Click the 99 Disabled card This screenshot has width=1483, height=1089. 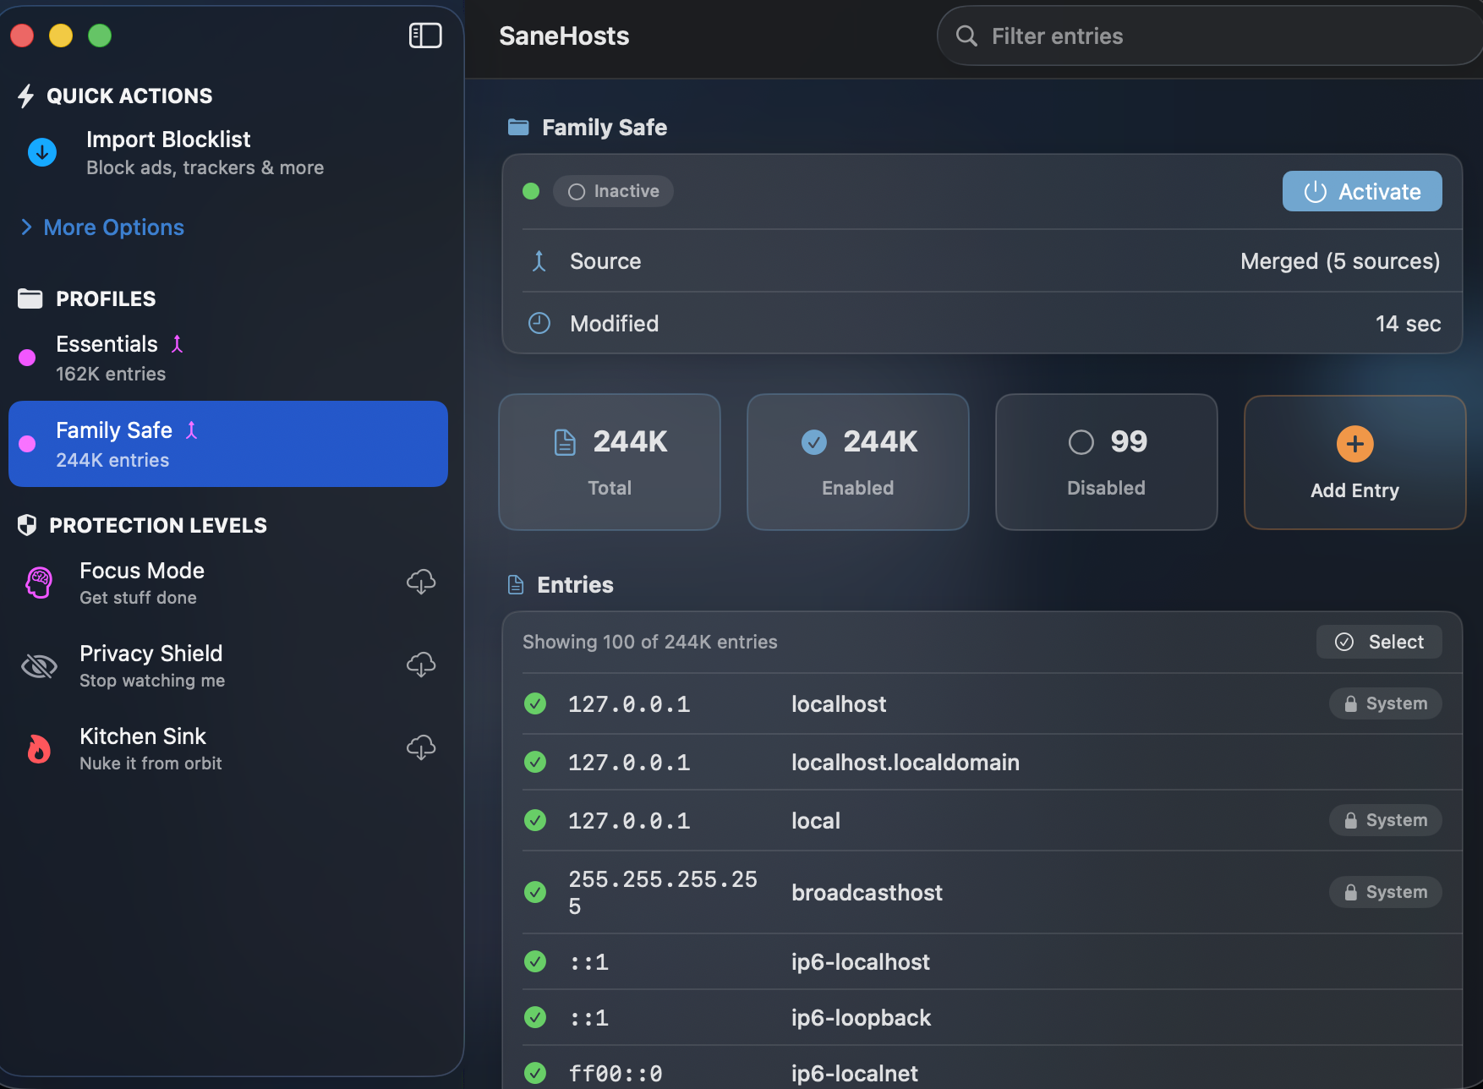pos(1107,462)
